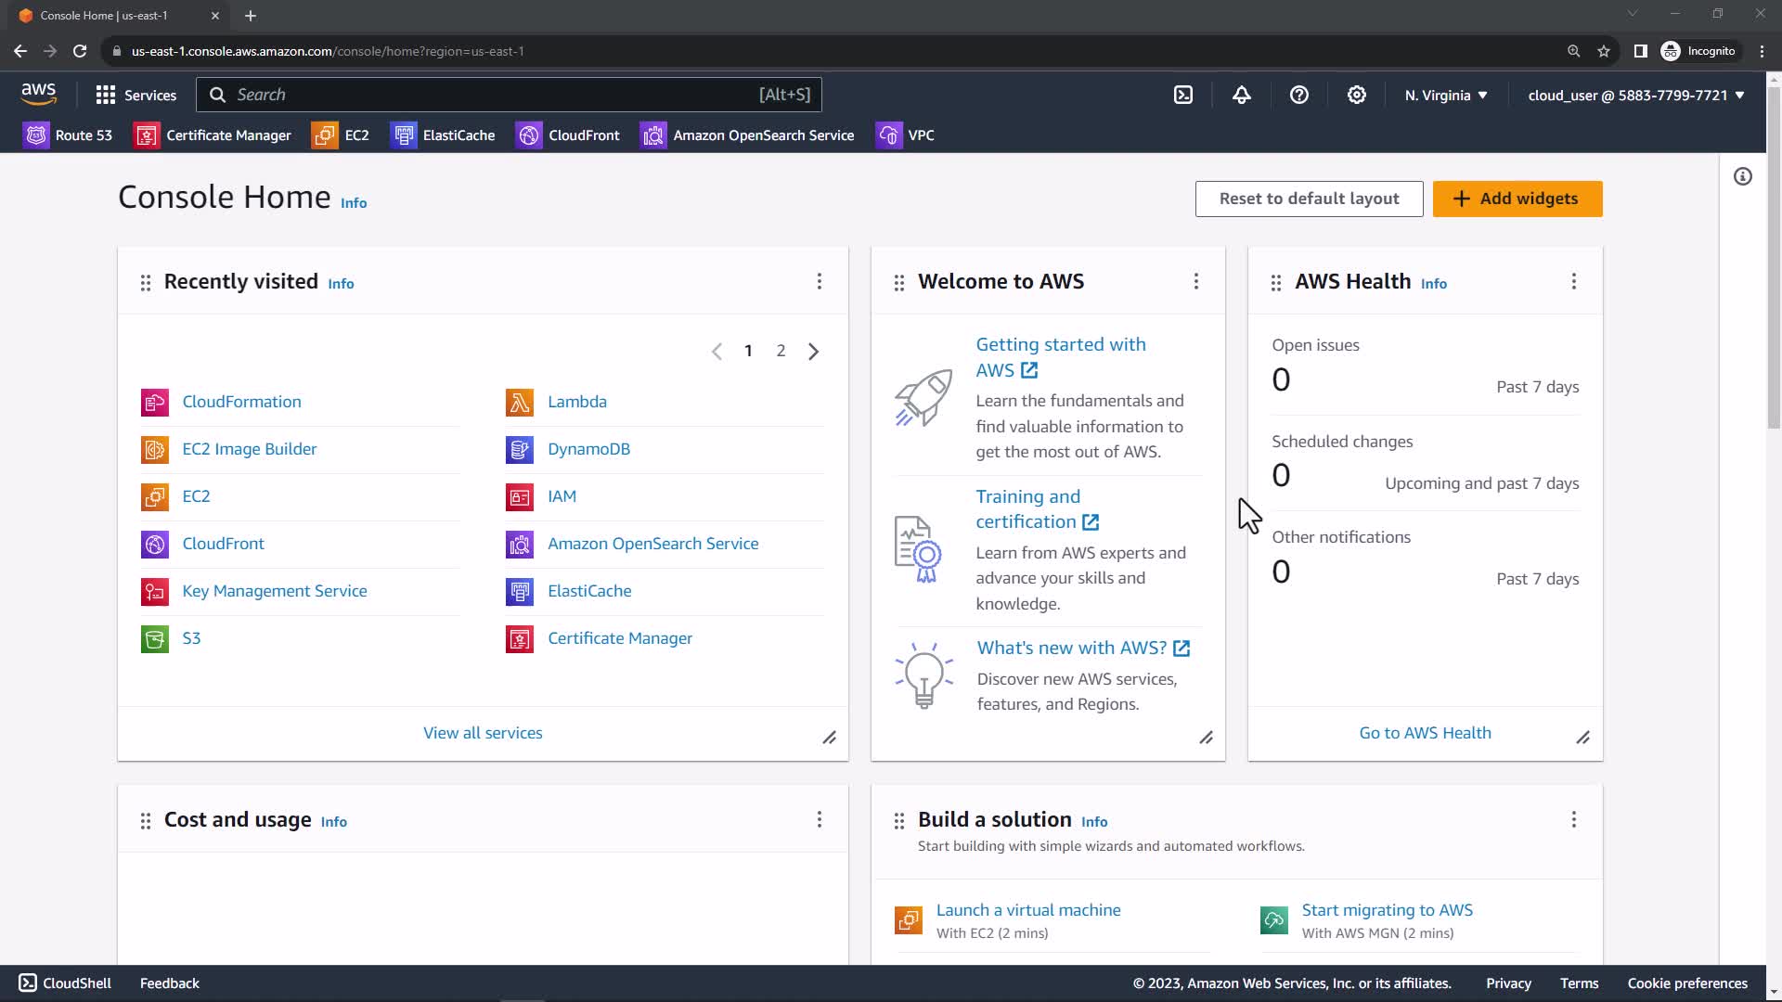Click the S3 bucket icon
This screenshot has height=1002, width=1782.
click(155, 638)
